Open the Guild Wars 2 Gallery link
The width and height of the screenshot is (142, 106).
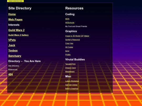18,35
